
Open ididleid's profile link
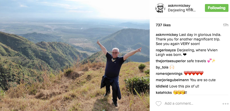(162, 86)
